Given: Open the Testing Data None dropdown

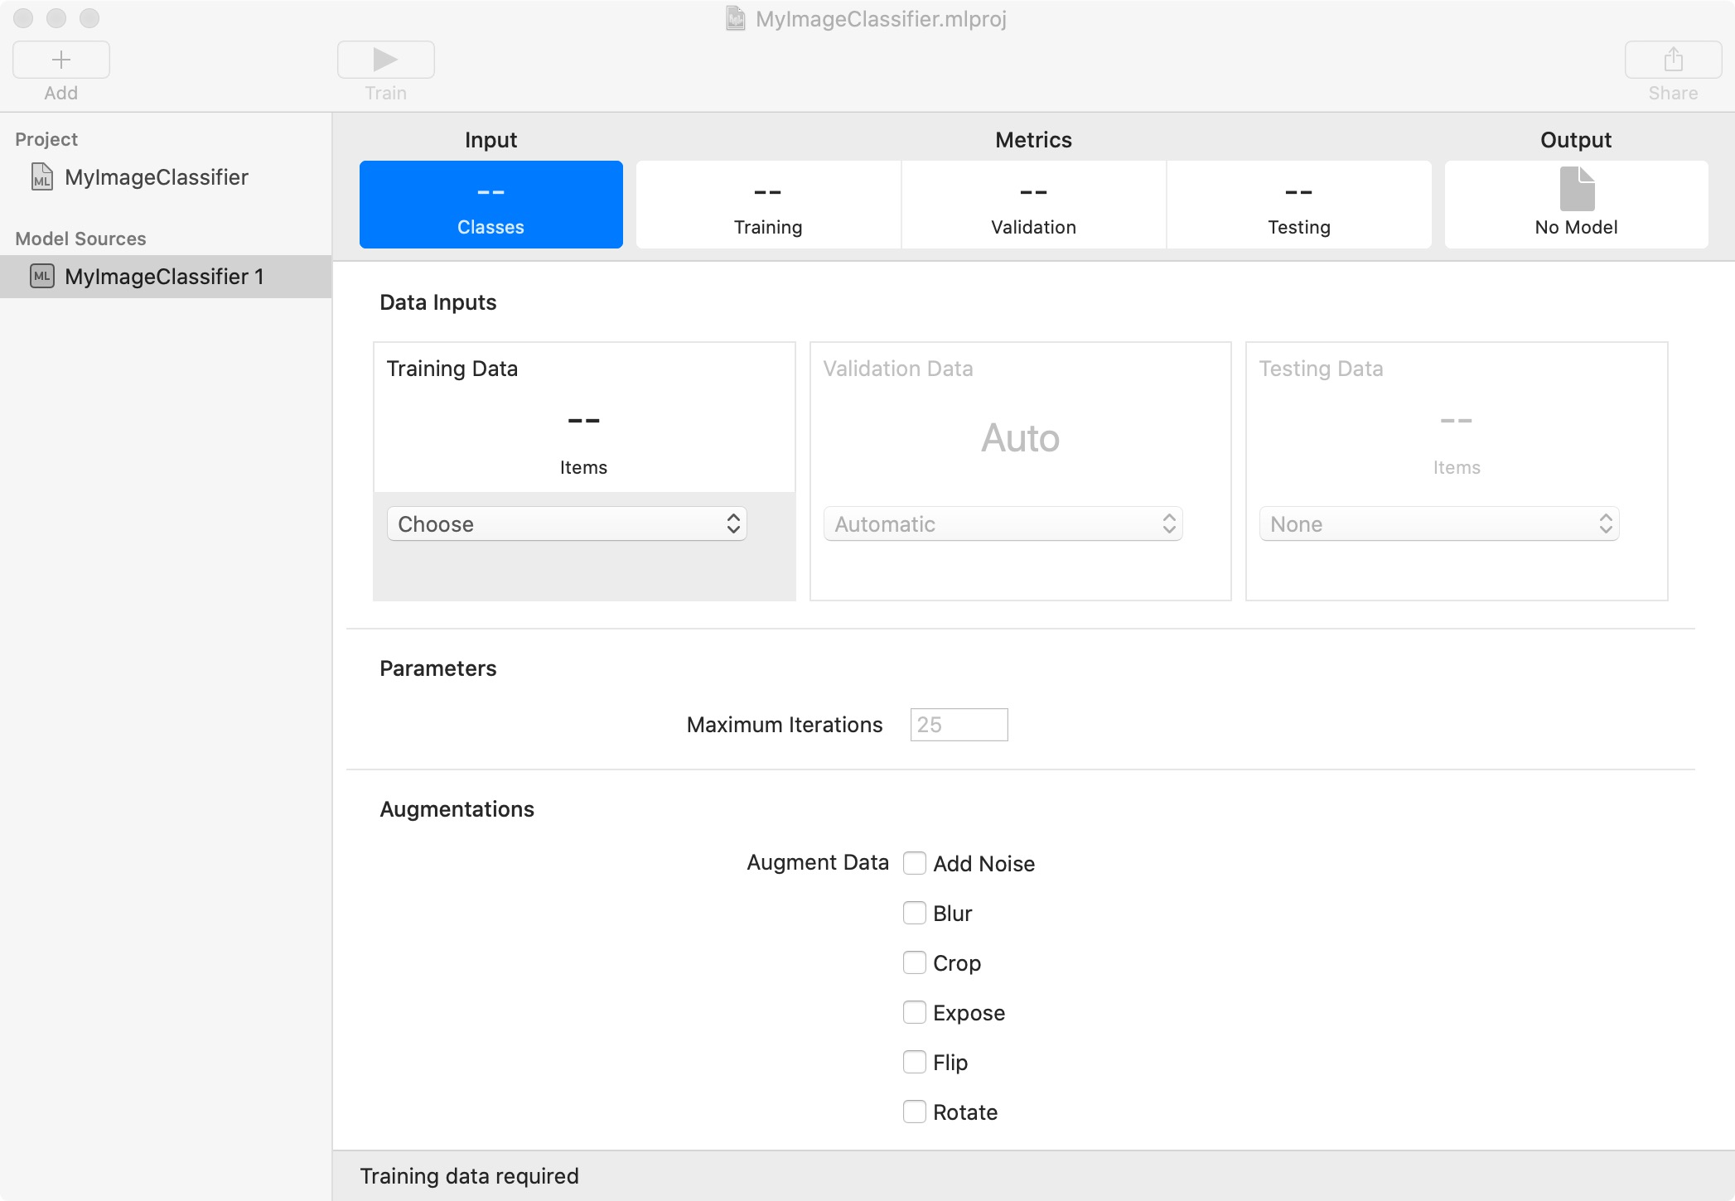Looking at the screenshot, I should coord(1438,523).
